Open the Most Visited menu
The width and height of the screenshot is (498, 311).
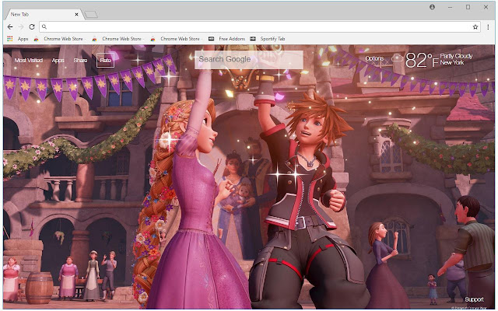pos(29,60)
